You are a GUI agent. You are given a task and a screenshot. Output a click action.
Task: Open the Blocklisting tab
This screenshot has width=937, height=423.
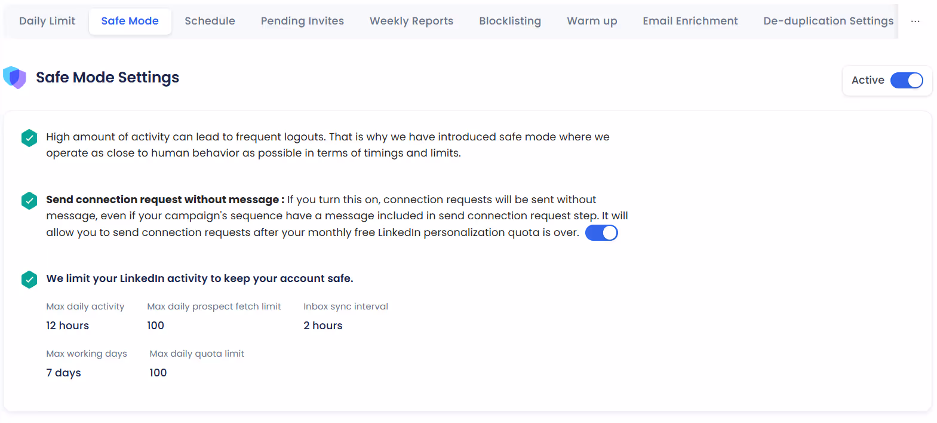click(x=510, y=21)
